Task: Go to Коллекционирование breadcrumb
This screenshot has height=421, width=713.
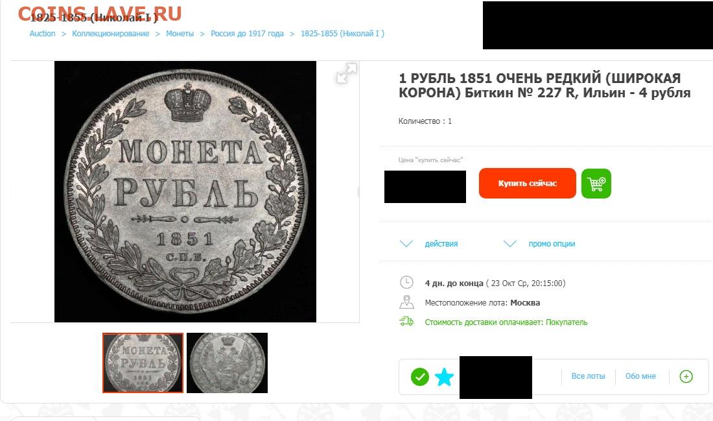Action: click(x=110, y=34)
